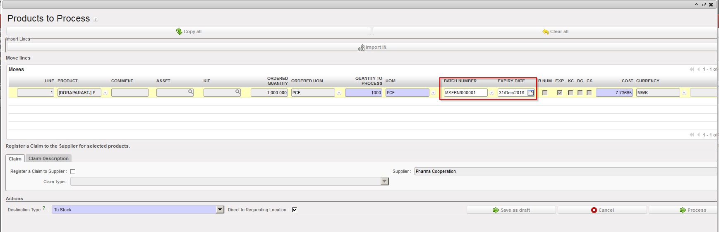Close the Products to Process window
Screen dimensions: 719x232
click(711, 5)
